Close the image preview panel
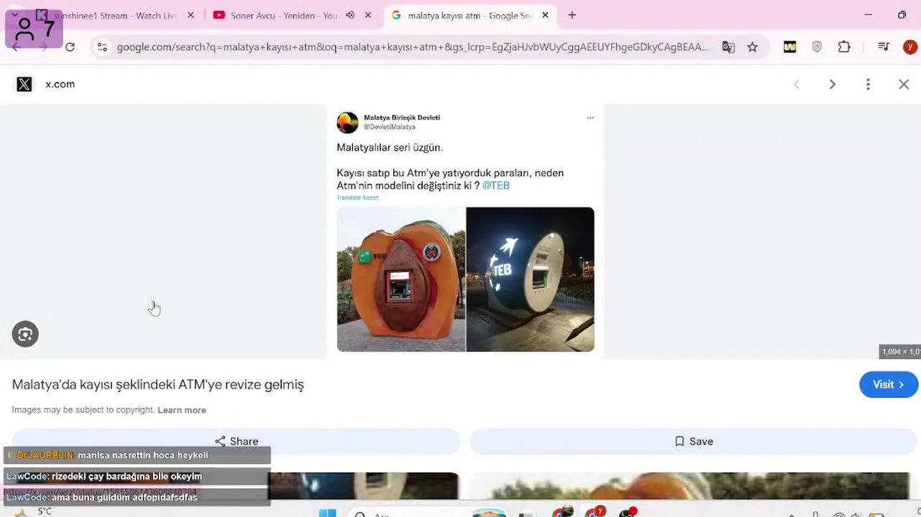This screenshot has width=921, height=517. point(904,84)
